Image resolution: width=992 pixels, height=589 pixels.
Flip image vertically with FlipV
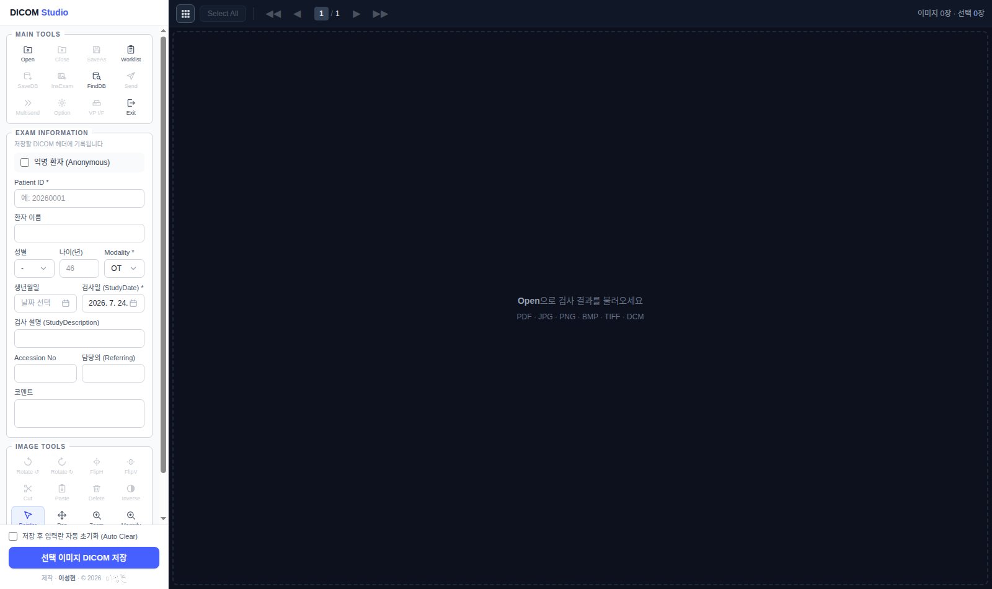point(131,466)
